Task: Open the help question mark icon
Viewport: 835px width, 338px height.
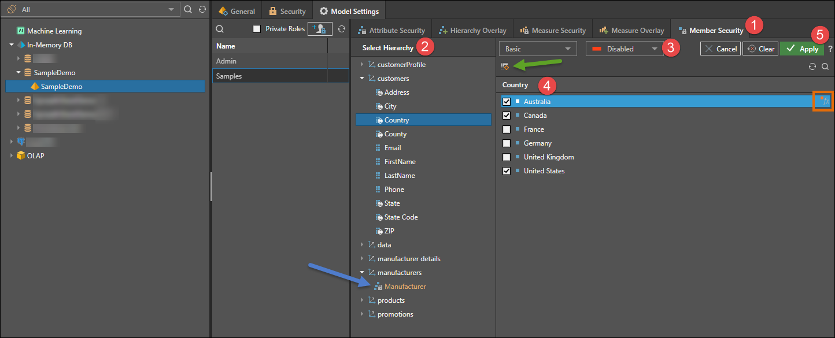Action: coord(830,49)
